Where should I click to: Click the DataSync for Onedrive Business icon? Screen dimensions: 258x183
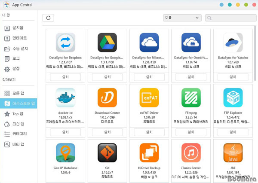pos(191,43)
